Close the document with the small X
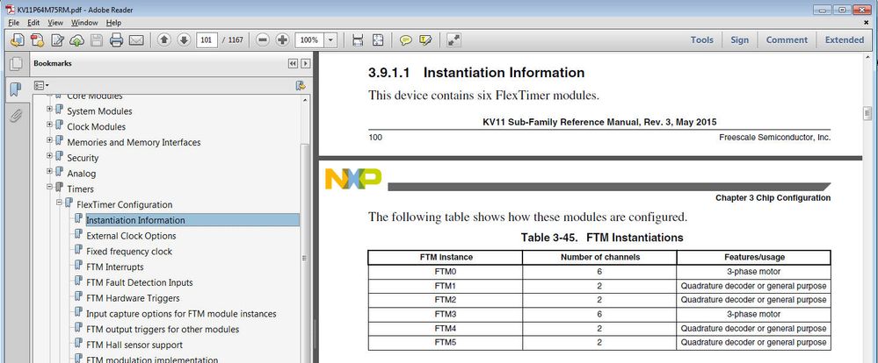The image size is (878, 363). (x=867, y=23)
